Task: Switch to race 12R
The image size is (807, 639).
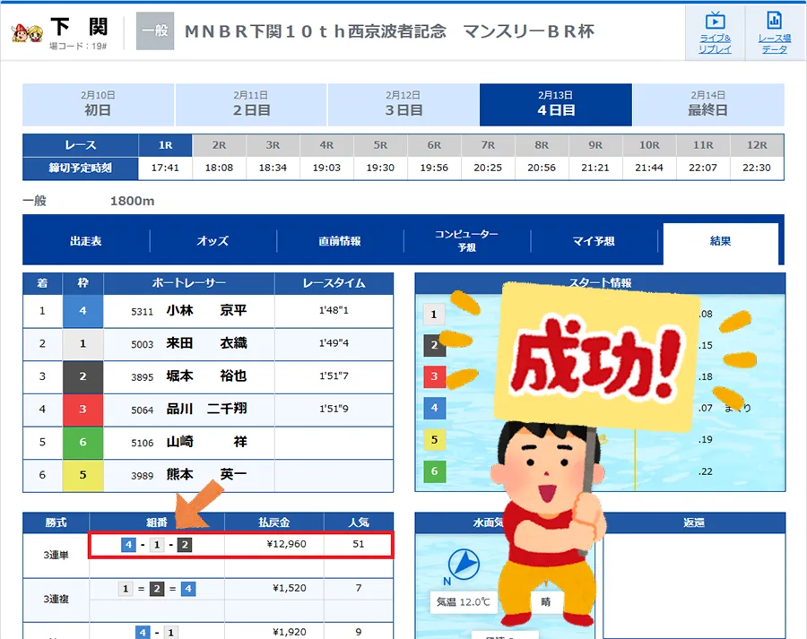Action: coord(756,145)
